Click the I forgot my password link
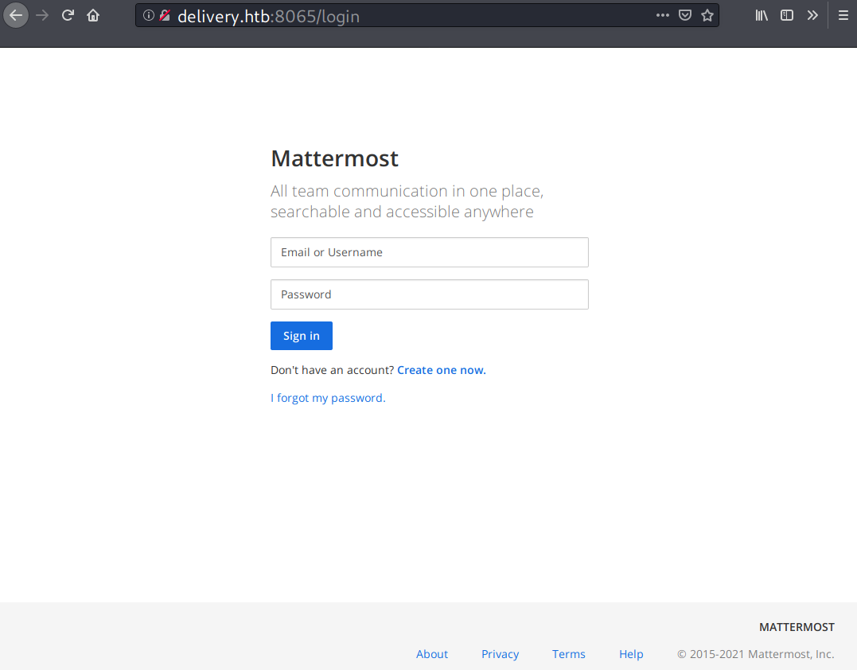Image resolution: width=857 pixels, height=670 pixels. click(328, 398)
